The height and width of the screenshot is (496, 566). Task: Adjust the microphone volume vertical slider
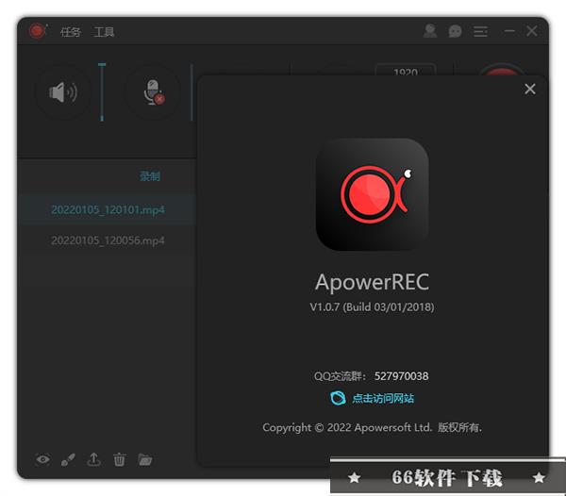click(191, 92)
